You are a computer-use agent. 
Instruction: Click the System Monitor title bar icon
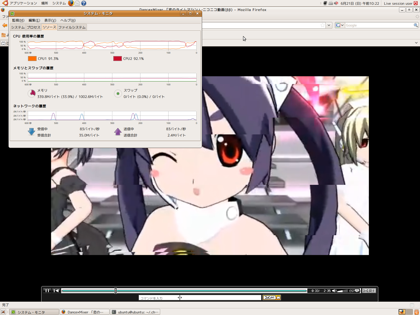click(13, 13)
